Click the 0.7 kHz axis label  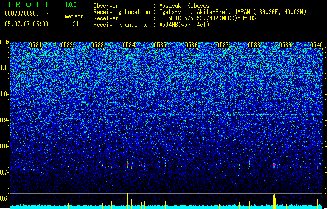click(5, 172)
